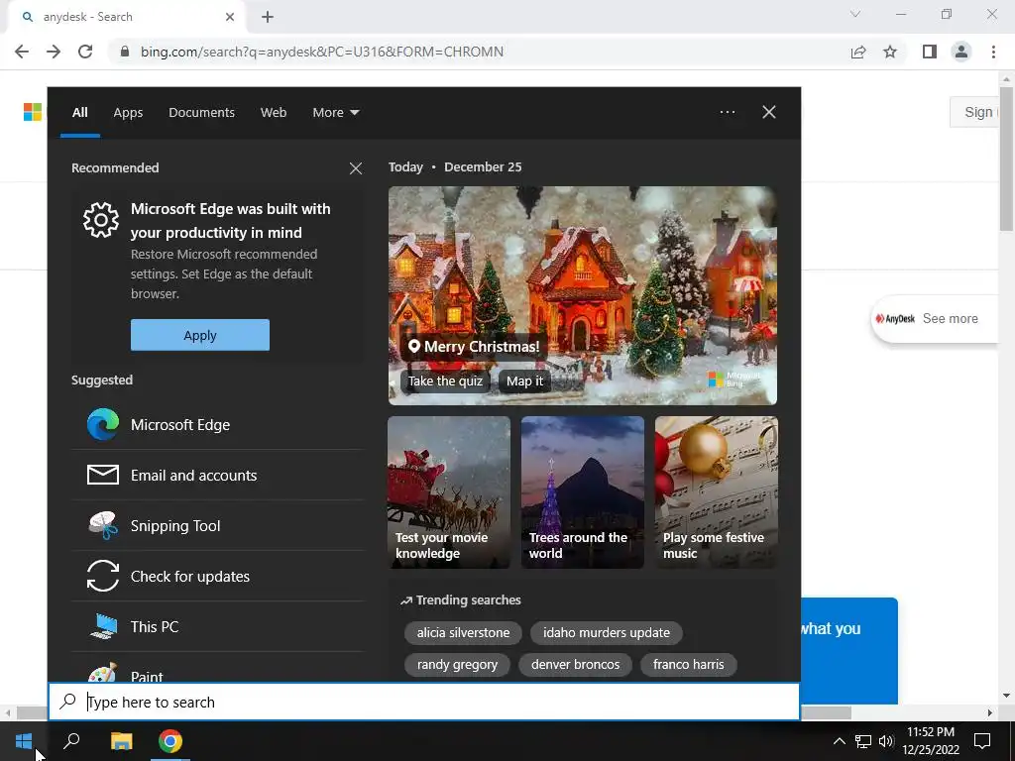Click the Type here to search box
This screenshot has width=1015, height=761.
pos(424,703)
